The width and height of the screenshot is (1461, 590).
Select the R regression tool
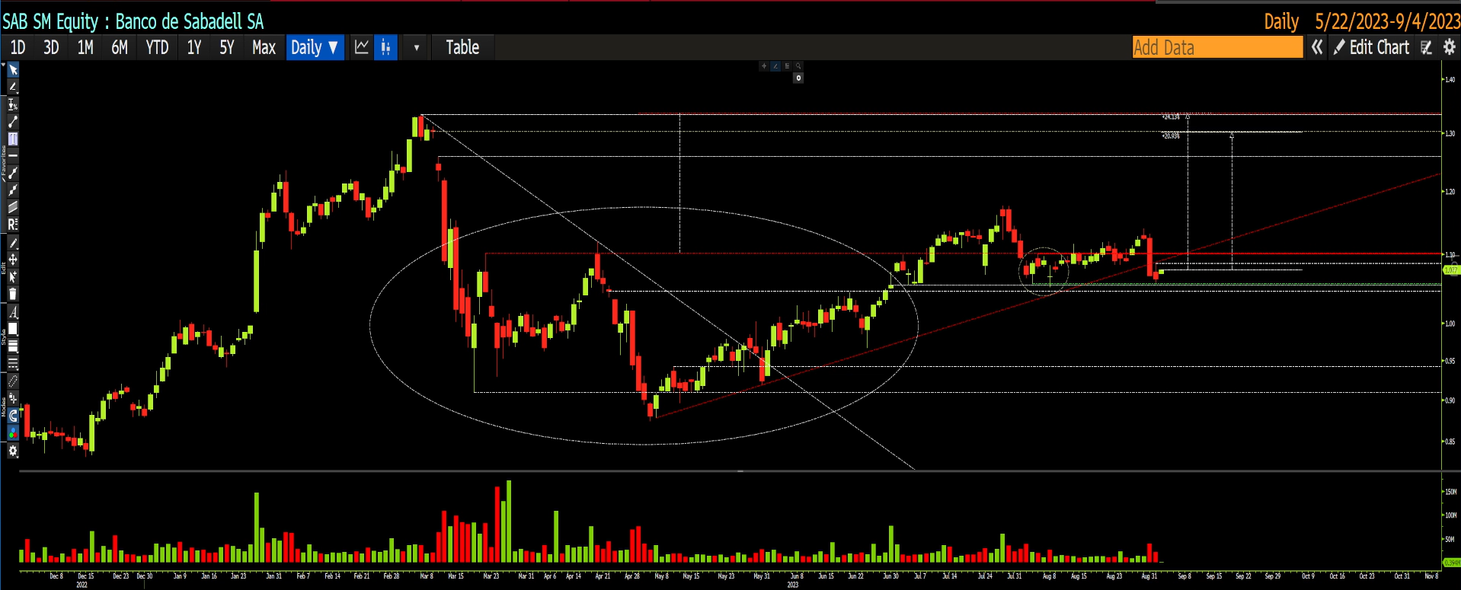13,225
